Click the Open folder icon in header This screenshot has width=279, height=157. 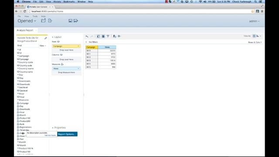(43, 20)
